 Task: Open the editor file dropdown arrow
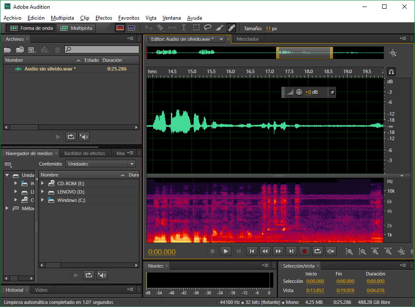click(221, 39)
